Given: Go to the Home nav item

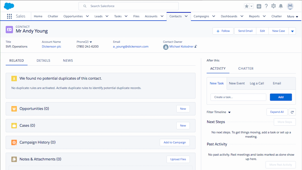Looking at the screenshot, I should 38,16.
